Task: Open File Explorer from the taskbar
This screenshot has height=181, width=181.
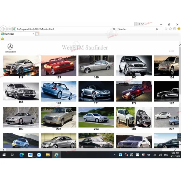Action: [48, 155]
